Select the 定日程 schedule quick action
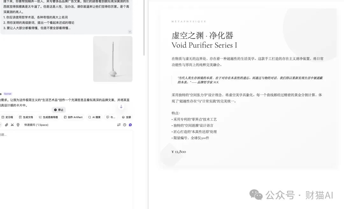 7,117
